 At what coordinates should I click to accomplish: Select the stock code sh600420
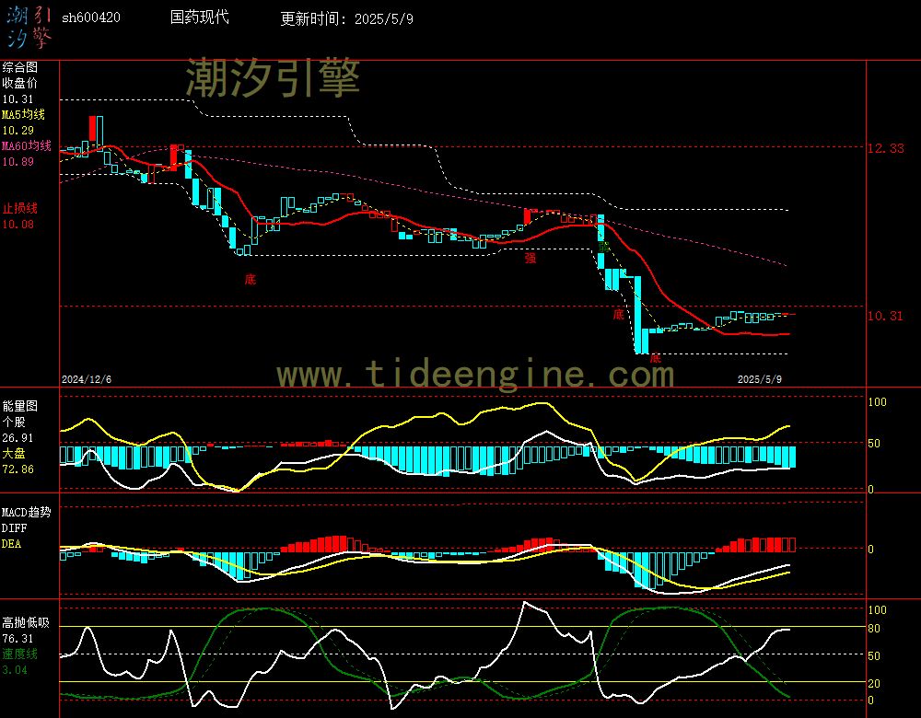pyautogui.click(x=91, y=17)
